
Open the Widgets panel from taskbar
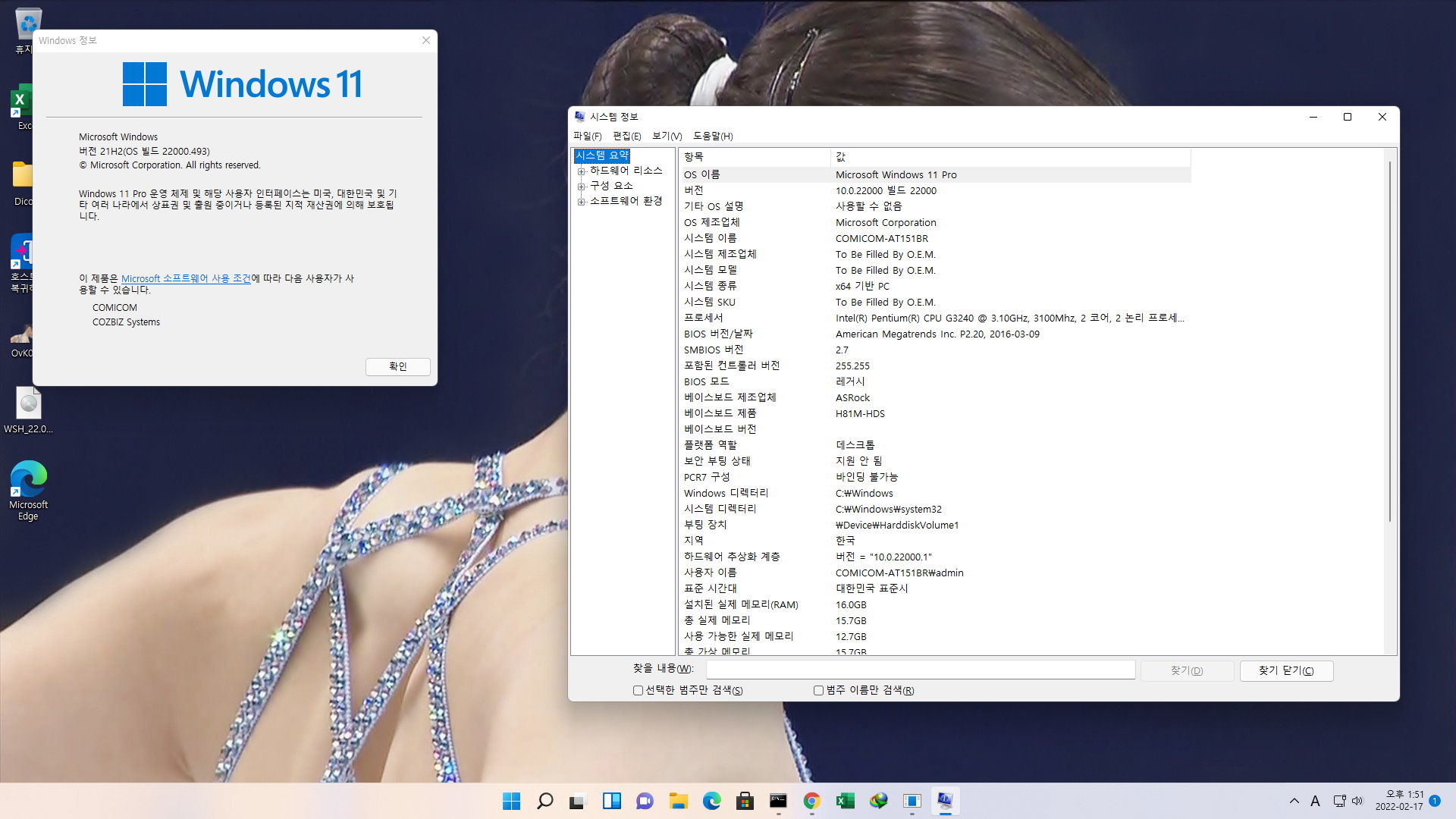[611, 801]
